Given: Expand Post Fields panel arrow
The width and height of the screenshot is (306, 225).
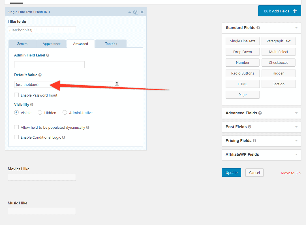Looking at the screenshot, I should [296, 127].
